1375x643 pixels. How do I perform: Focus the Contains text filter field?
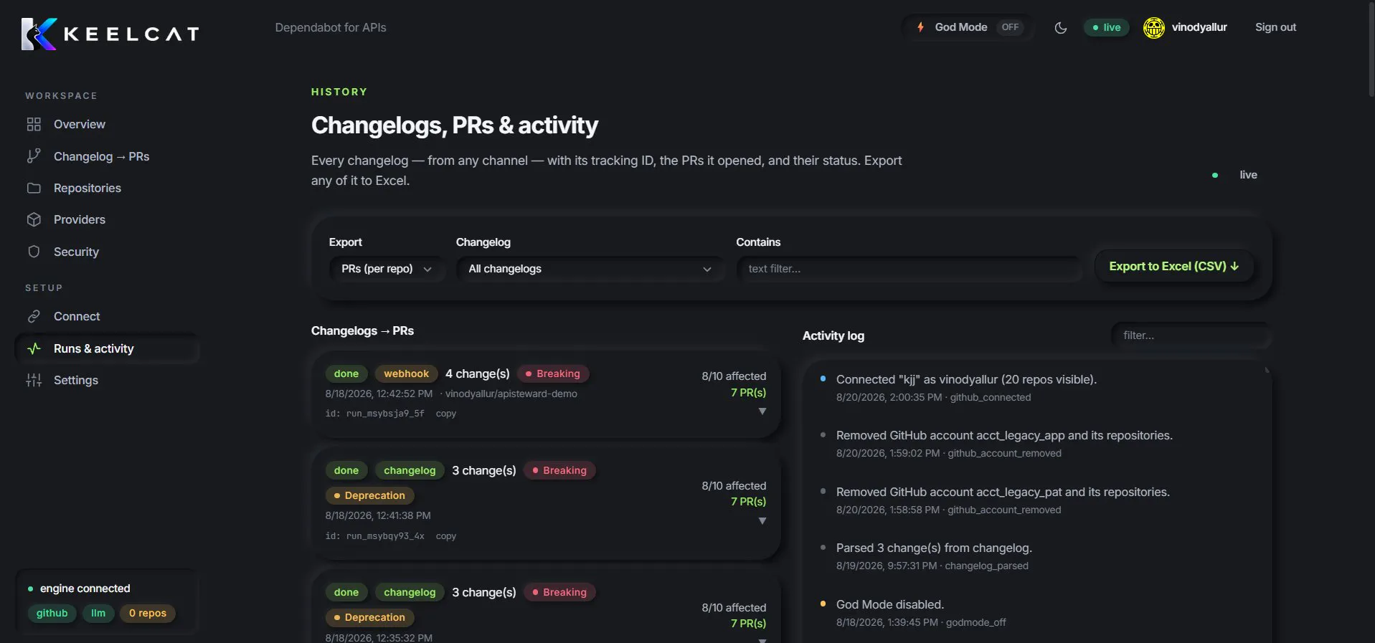909,269
